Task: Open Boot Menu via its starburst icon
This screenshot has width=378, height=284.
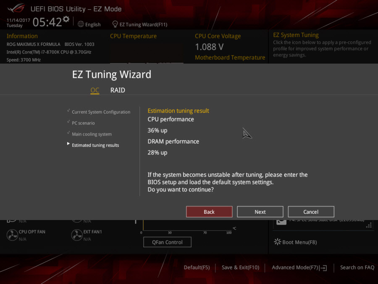Action: coord(277,242)
